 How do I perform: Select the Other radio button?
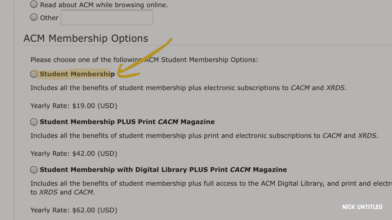click(34, 17)
